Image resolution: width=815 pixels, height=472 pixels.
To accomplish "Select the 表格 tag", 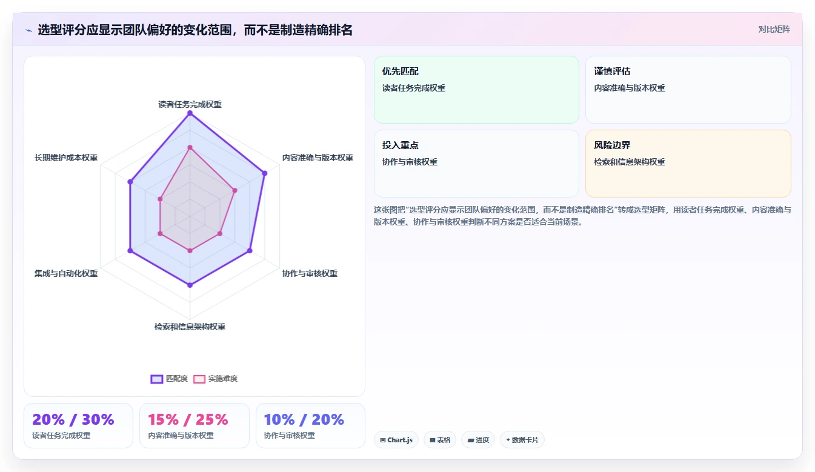I will tap(440, 440).
